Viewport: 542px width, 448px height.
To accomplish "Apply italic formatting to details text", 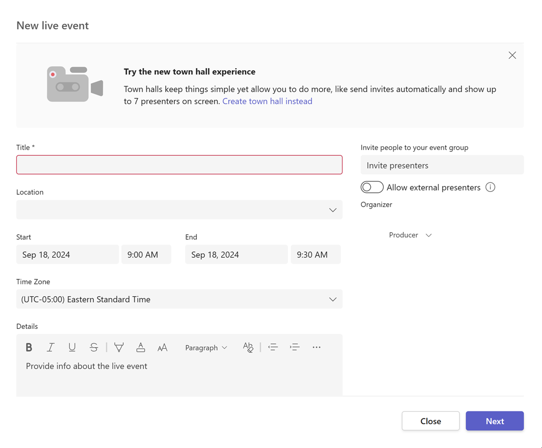I will 50,348.
